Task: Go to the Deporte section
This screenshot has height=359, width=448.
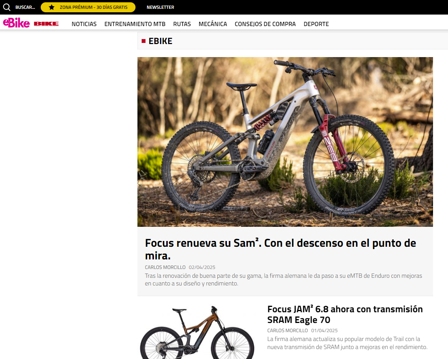Action: point(316,24)
